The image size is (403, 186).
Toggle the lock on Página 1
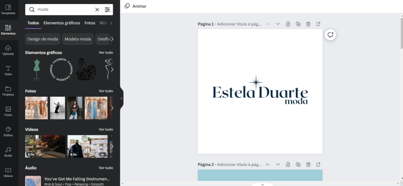pyautogui.click(x=288, y=24)
